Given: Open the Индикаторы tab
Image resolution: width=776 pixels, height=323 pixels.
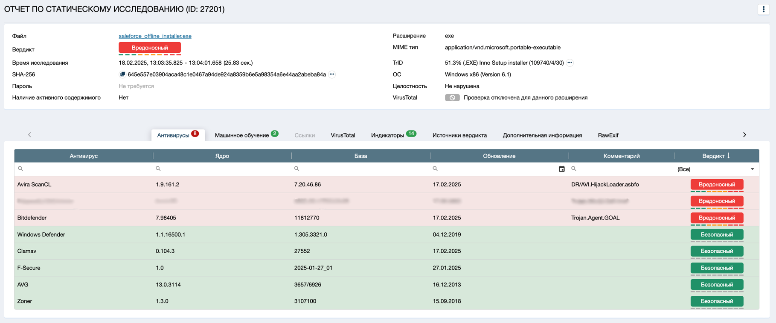Looking at the screenshot, I should (387, 135).
